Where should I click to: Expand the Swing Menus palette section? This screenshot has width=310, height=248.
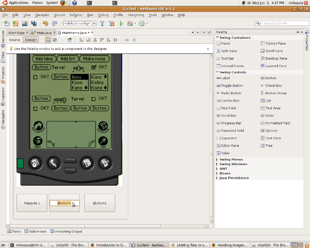tap(217, 159)
